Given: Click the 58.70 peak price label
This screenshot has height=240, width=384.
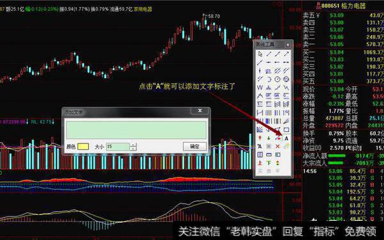Looking at the screenshot, I should click(x=214, y=16).
